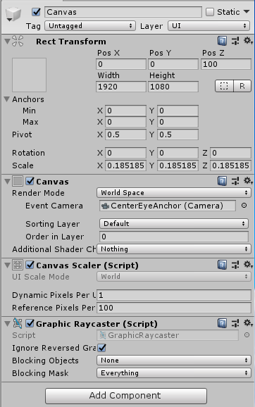Click the Height field showing 1080
This screenshot has width=255, height=407.
(173, 87)
